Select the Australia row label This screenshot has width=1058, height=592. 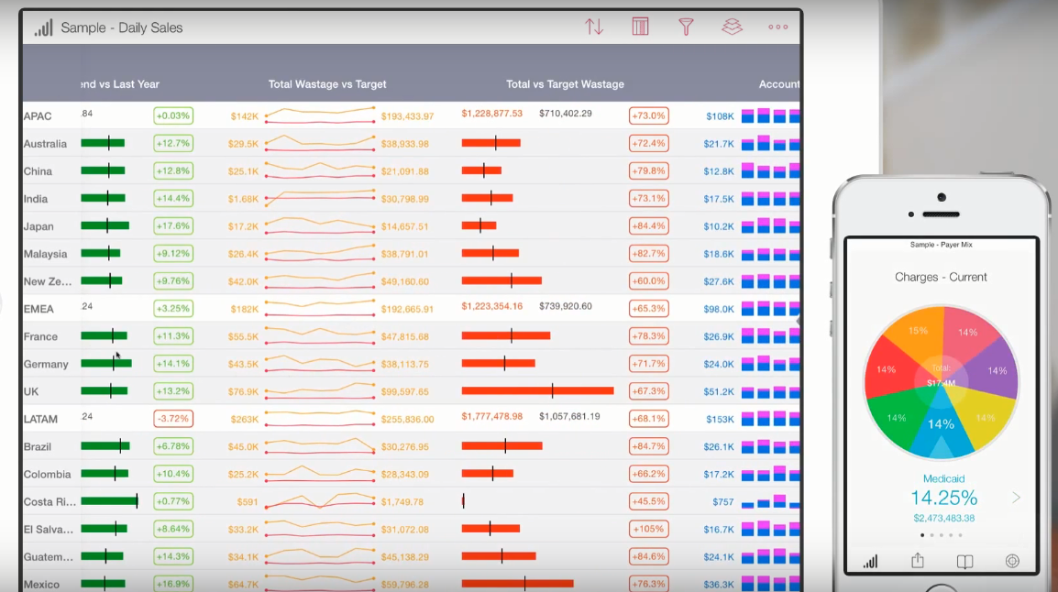tap(45, 144)
